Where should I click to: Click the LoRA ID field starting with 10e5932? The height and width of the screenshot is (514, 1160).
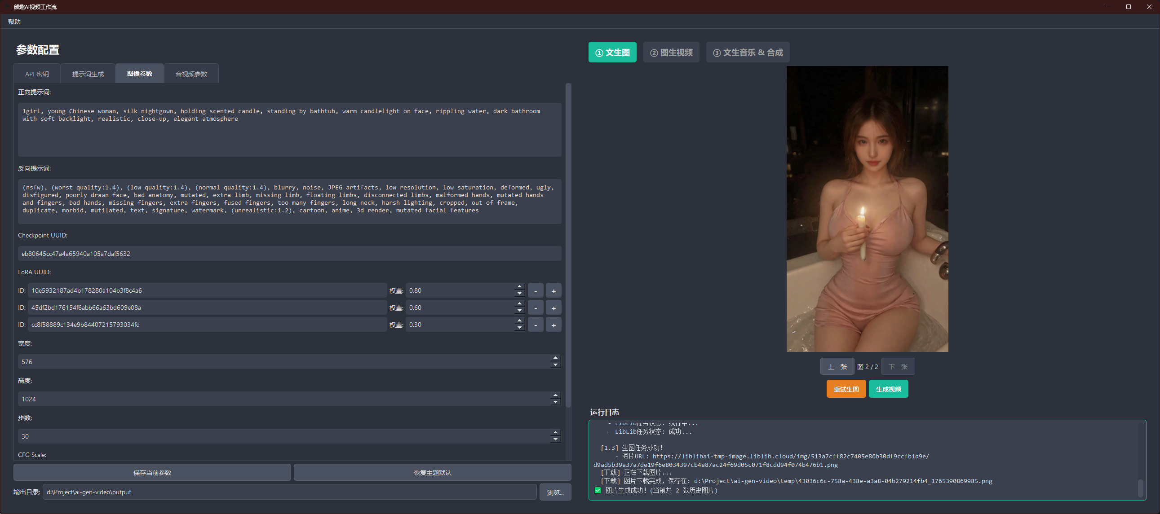[207, 290]
